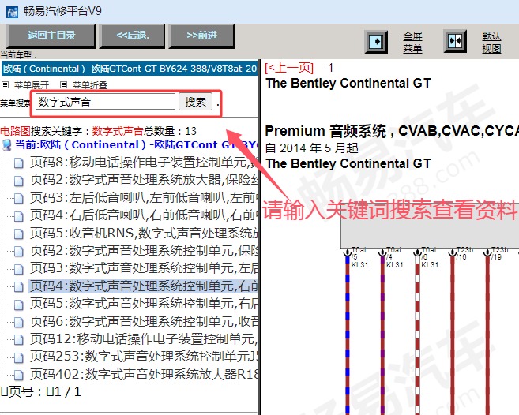Viewport: 519px width, 415px height.
Task: Expand all menus with 菜单展开
Action: tap(32, 85)
